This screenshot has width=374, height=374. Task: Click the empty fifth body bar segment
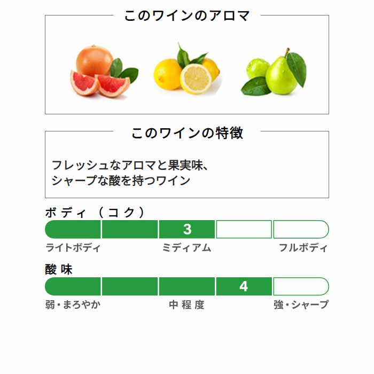coord(301,229)
